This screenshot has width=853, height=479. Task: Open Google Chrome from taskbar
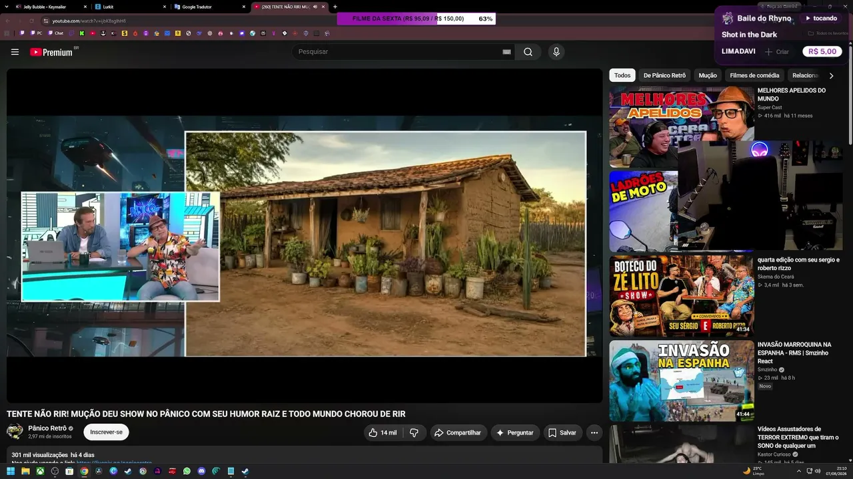click(84, 471)
